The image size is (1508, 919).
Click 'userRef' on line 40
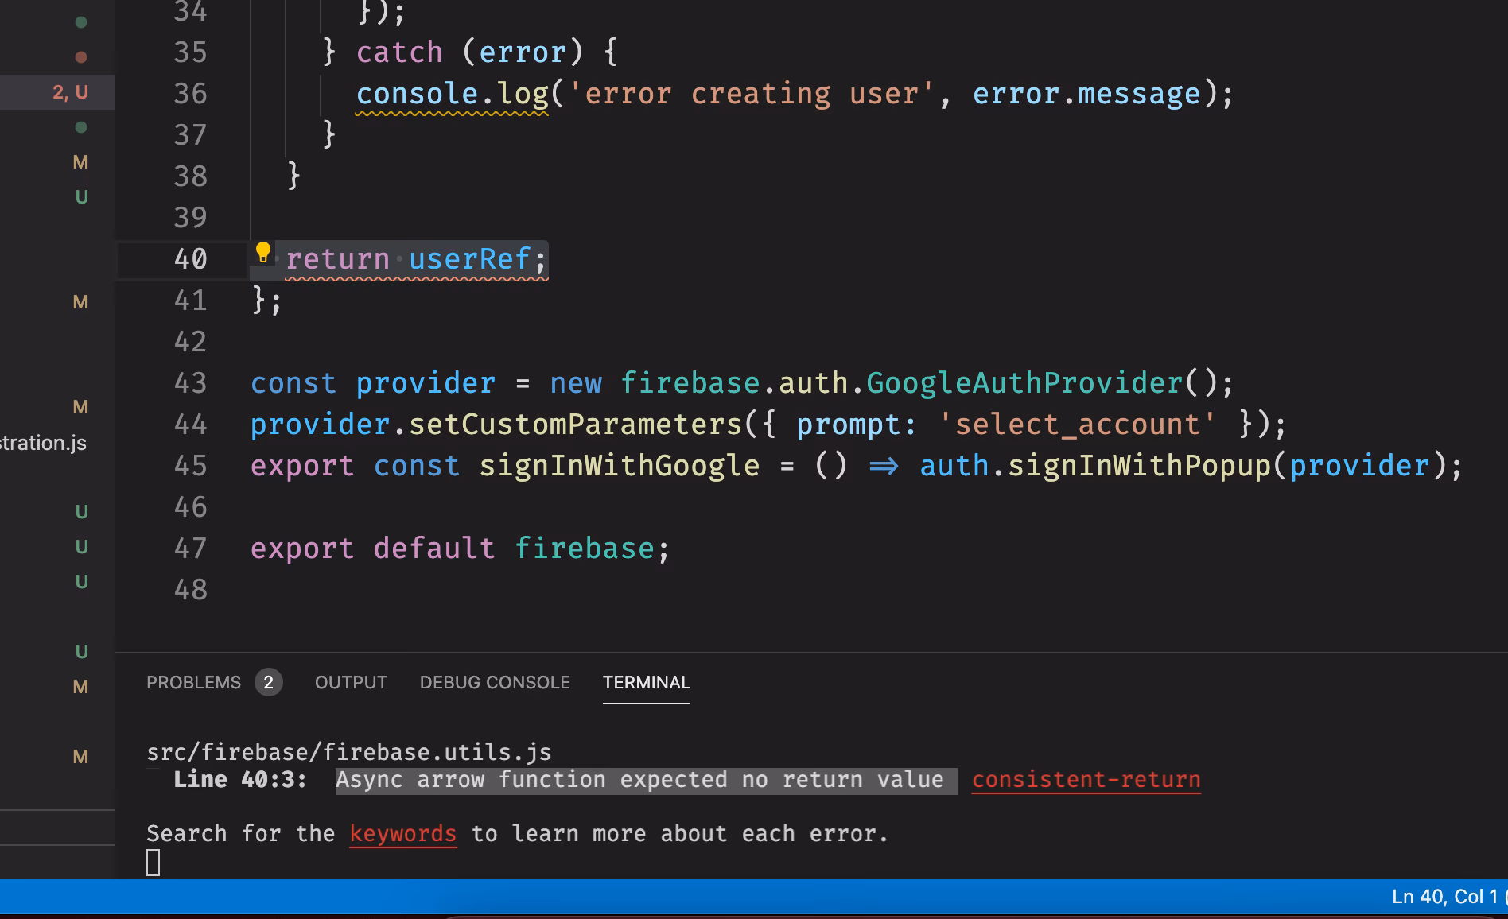[x=469, y=259]
